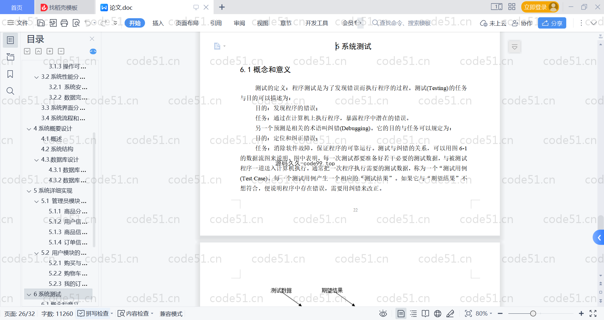
Task: Click the zoom in plus icon
Action: click(x=581, y=313)
